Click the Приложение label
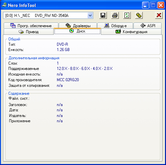 [x=20, y=121]
